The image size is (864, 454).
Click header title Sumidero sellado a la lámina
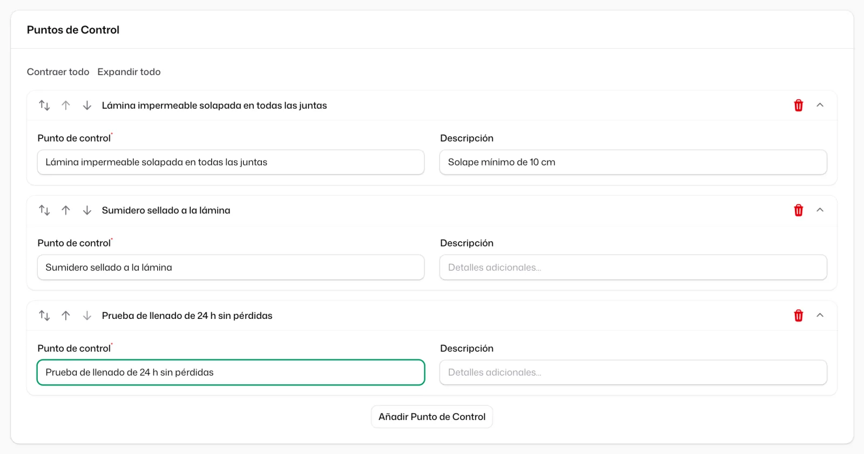click(166, 210)
